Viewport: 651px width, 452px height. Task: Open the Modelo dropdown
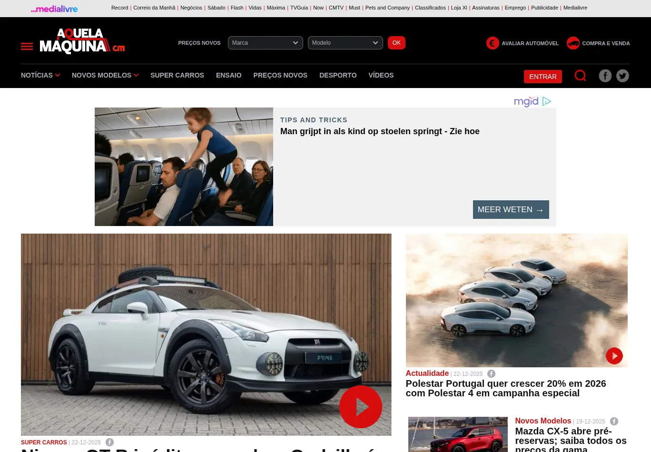pyautogui.click(x=345, y=43)
